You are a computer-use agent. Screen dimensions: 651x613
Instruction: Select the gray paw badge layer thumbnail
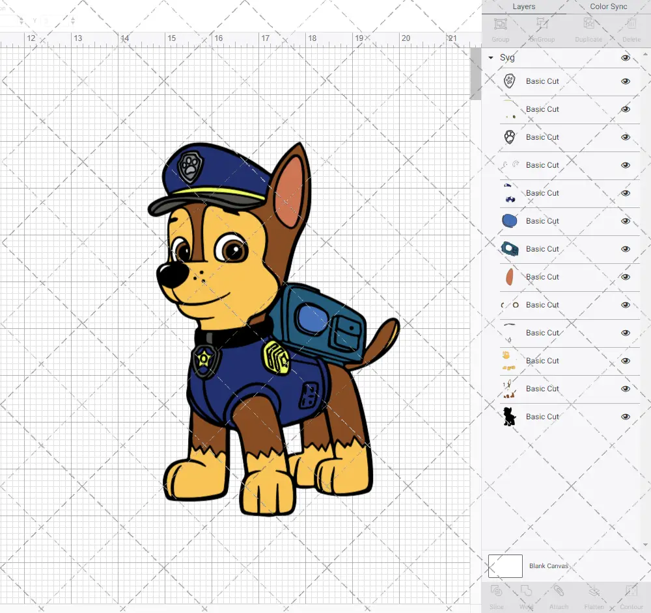[510, 81]
